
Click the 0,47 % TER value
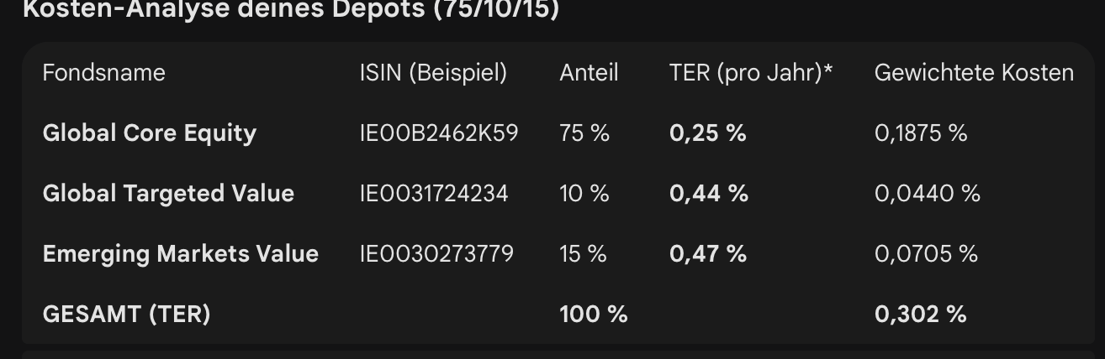(707, 254)
